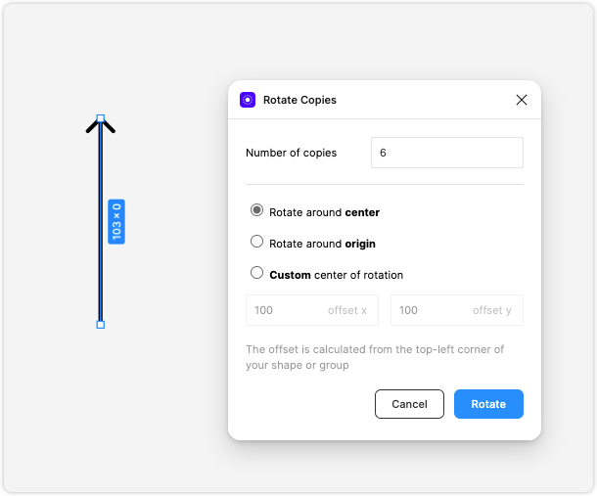Click the 103 × 0 dimension badge

(x=116, y=221)
